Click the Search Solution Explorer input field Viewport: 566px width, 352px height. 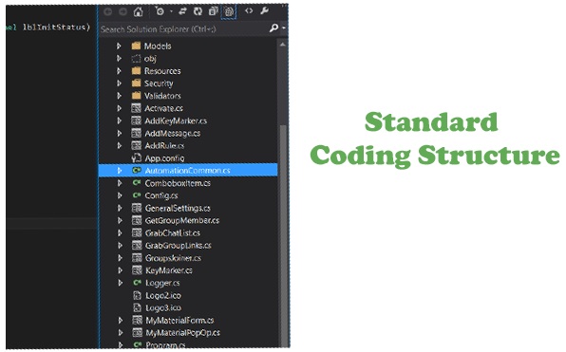pos(184,28)
